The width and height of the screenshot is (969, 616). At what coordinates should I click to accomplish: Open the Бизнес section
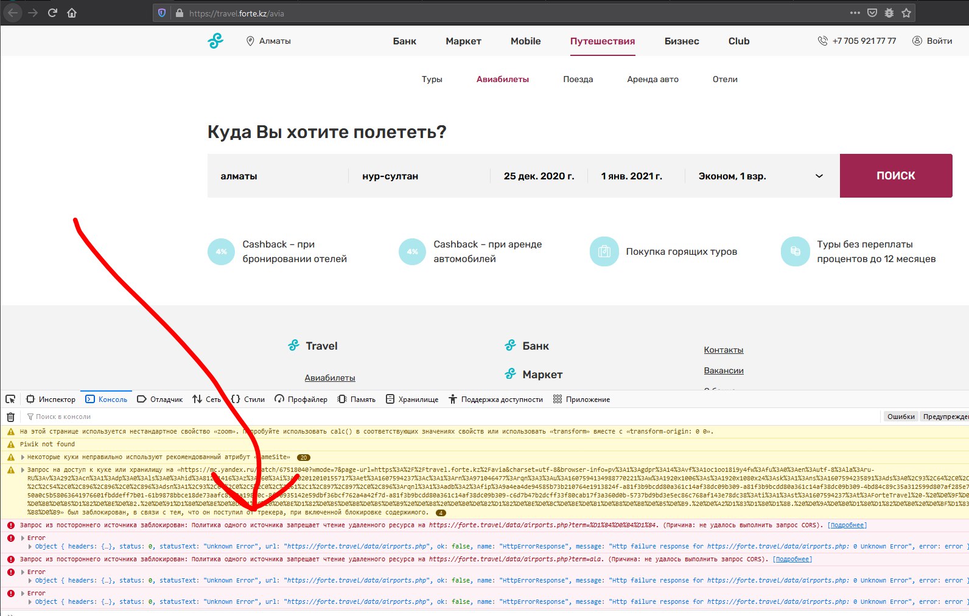682,41
